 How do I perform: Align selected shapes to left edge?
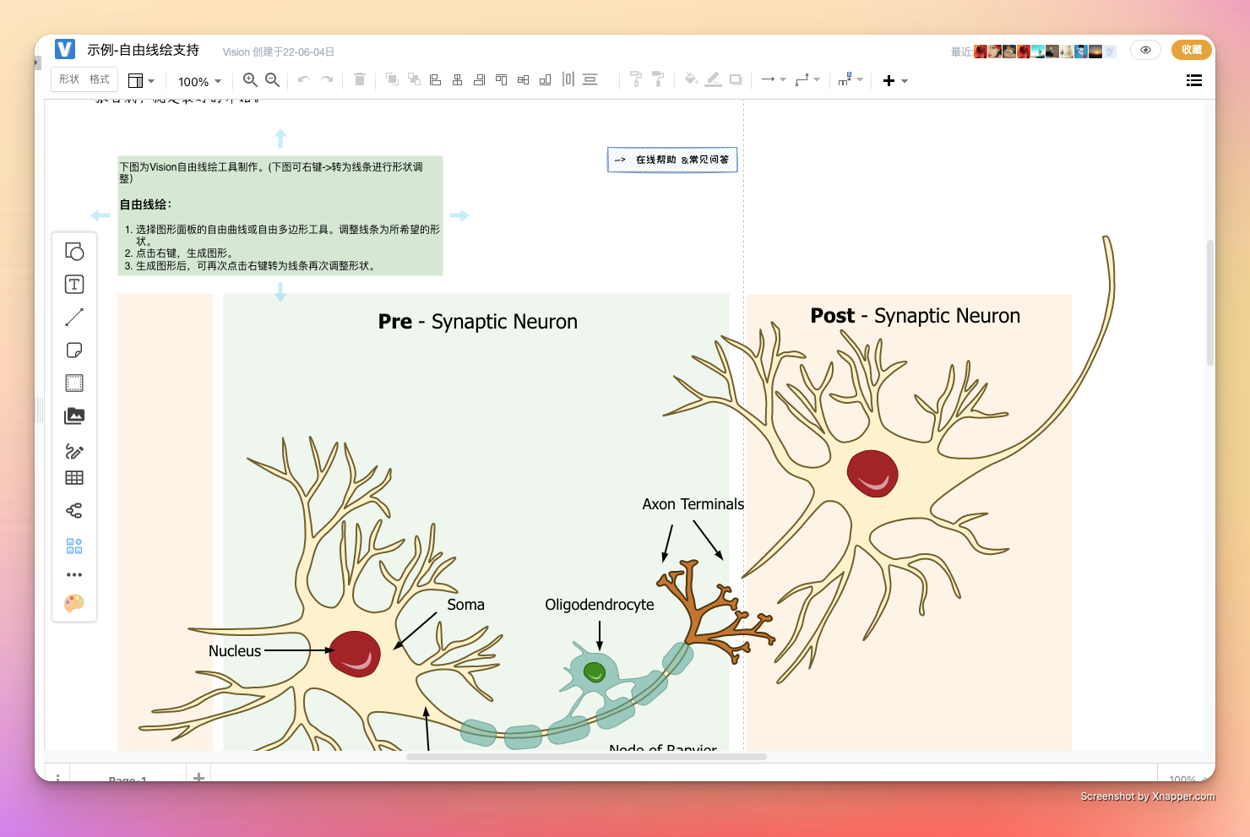(x=436, y=79)
